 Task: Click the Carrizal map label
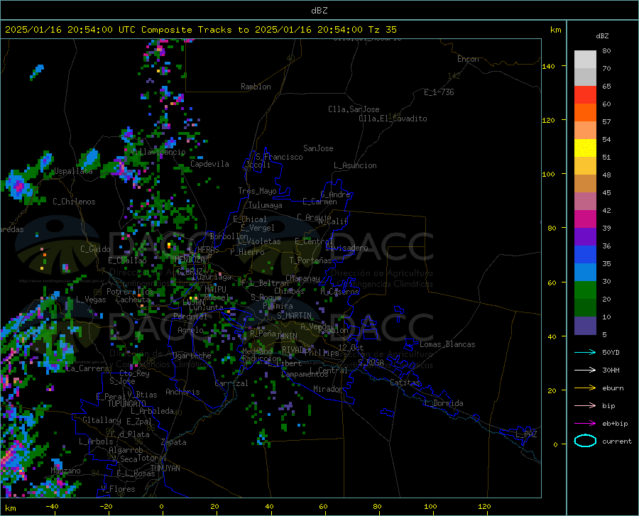[231, 384]
